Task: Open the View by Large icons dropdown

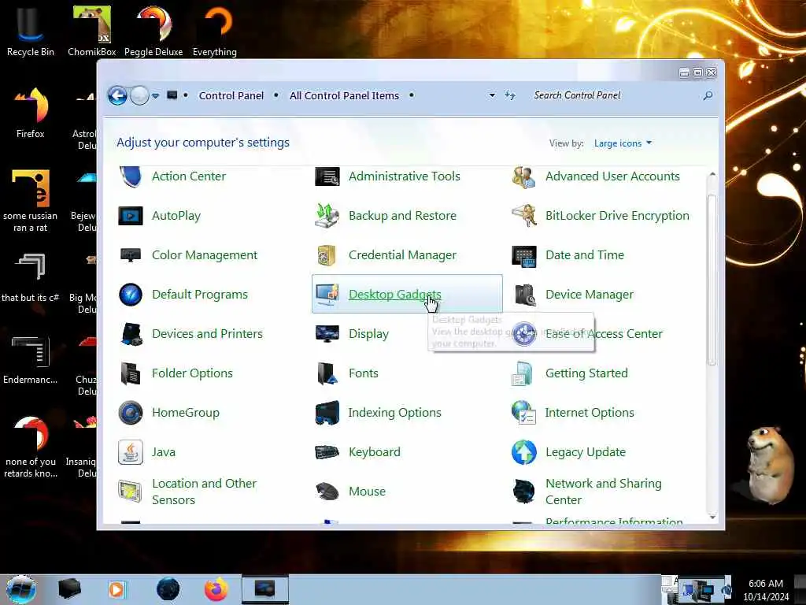Action: click(623, 143)
